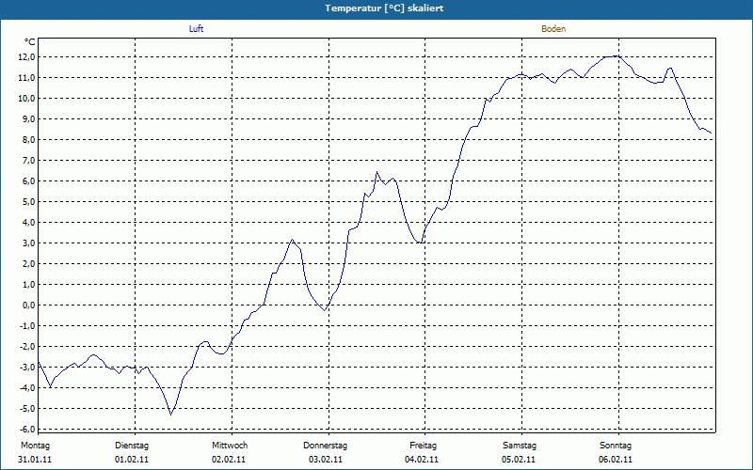This screenshot has height=470, width=753.
Task: Click the chart title 'Temperatur [°C] skaliert'
Action: (384, 8)
